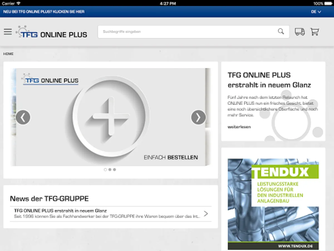Open the hamburger menu
334x251 pixels.
click(x=8, y=32)
